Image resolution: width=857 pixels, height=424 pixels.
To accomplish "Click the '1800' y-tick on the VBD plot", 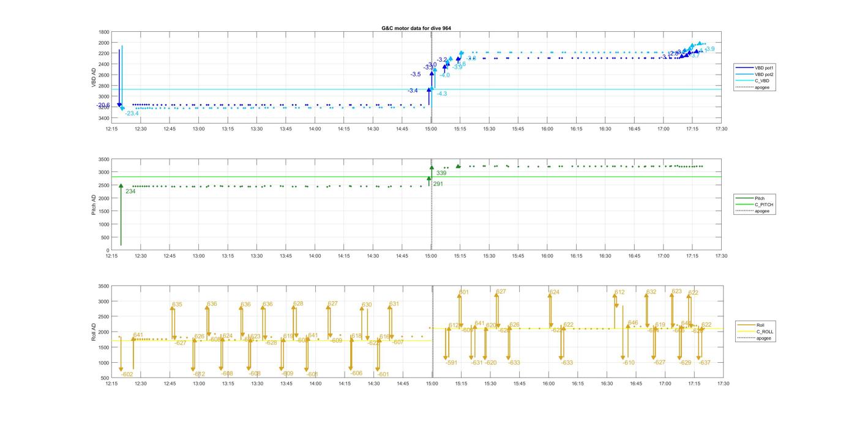I will [x=104, y=32].
